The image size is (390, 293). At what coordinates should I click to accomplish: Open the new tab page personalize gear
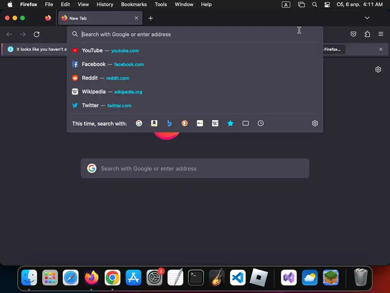coord(378,69)
